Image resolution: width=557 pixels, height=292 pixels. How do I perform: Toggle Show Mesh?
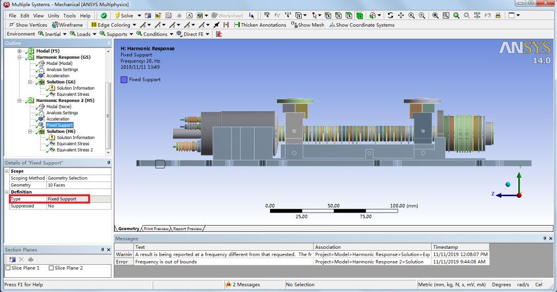point(307,25)
